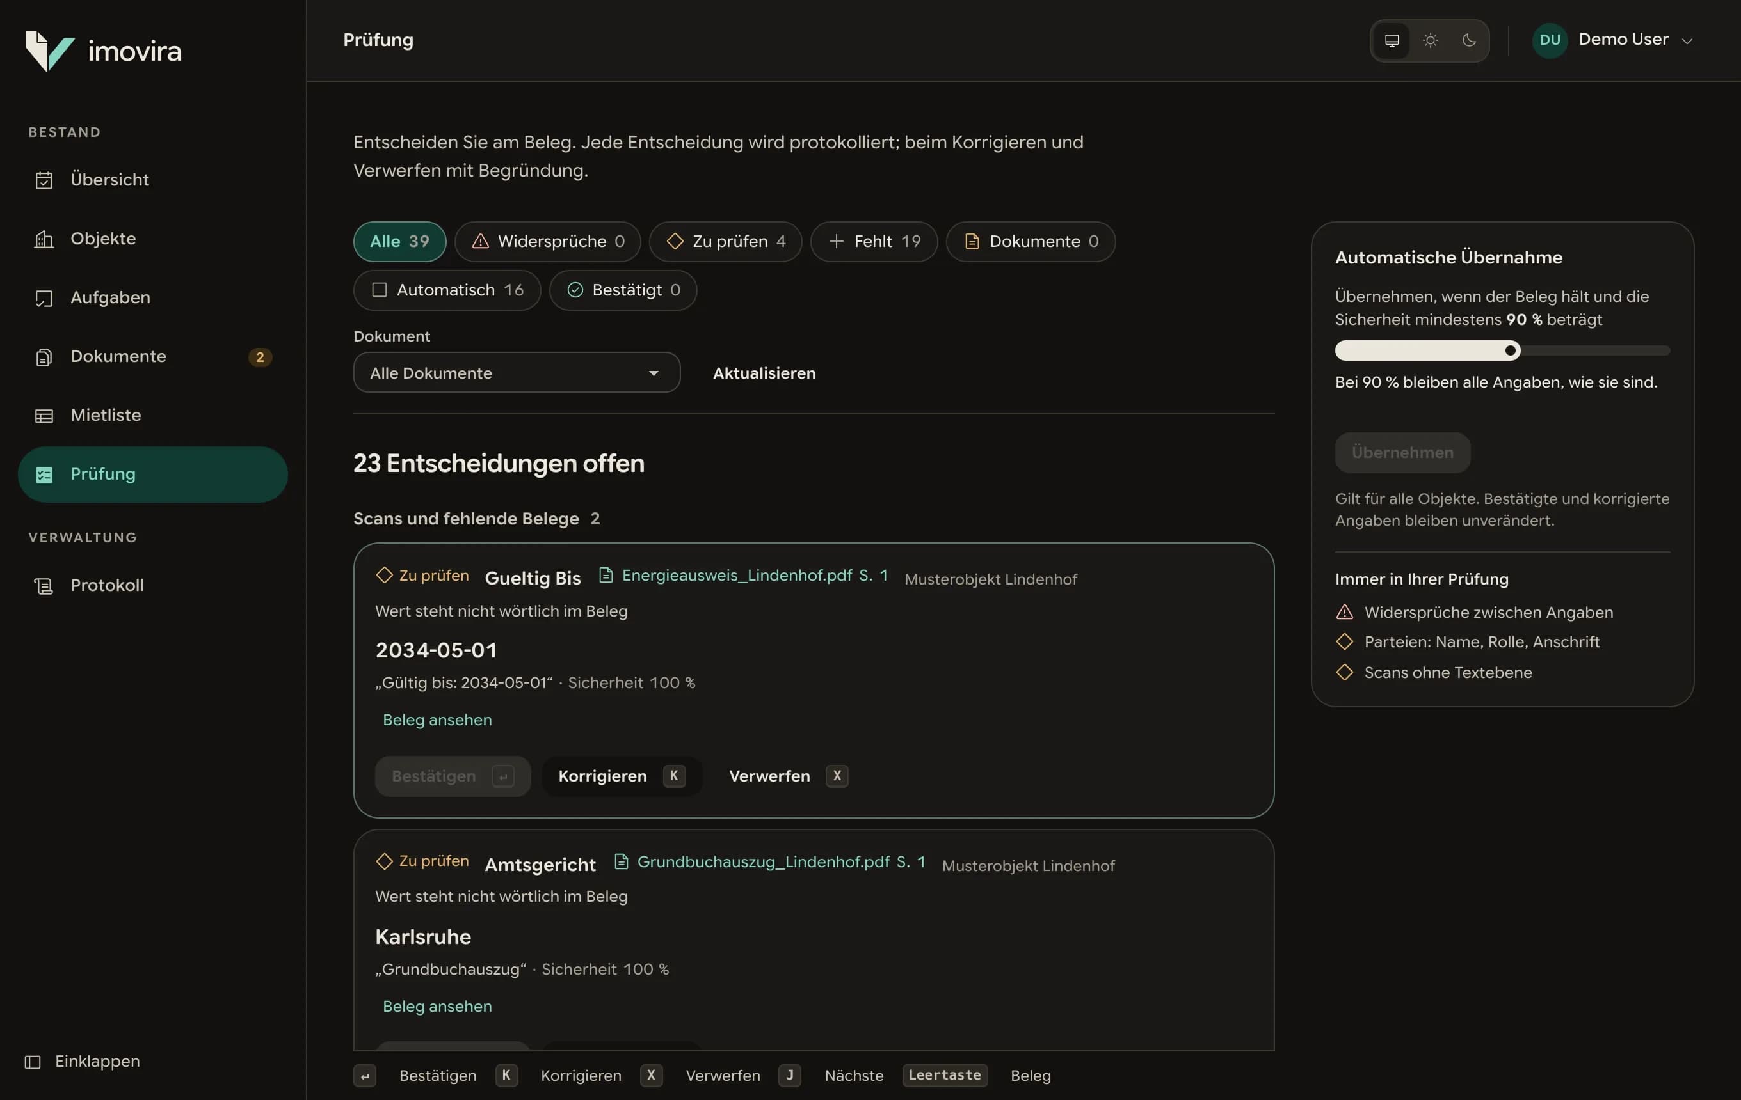Screen dimensions: 1741x1100
Task: Open the Alle Dokumente dropdown
Action: [517, 373]
